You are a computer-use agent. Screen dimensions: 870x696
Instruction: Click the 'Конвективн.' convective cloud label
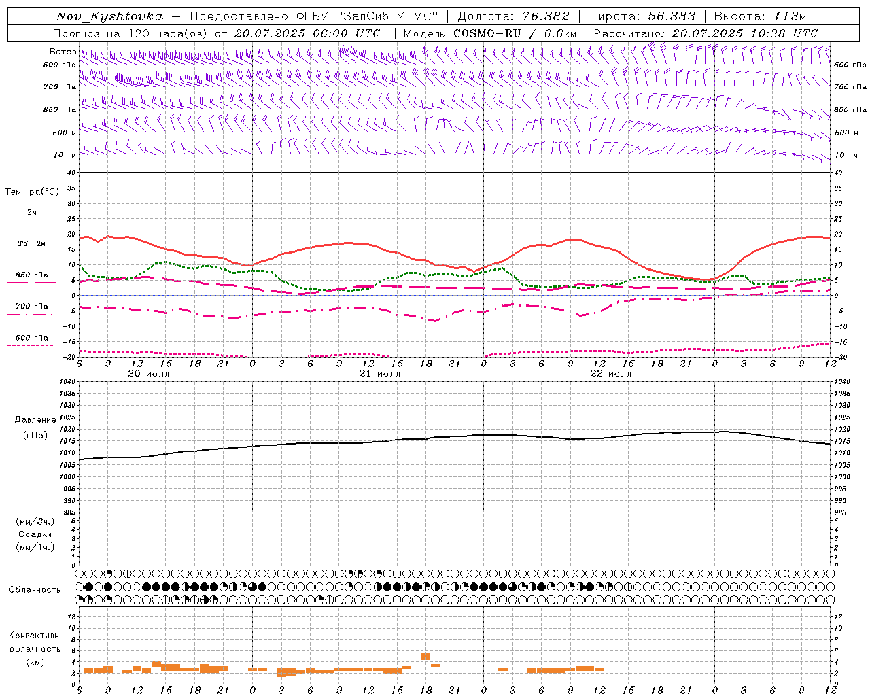(35, 636)
